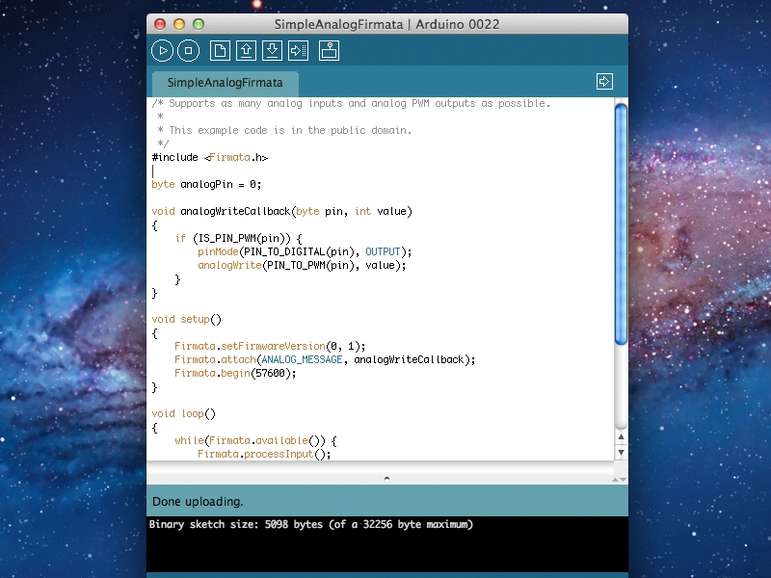771x578 pixels.
Task: Click the analogWrite(PIN_TO_PWM(pin), value) line
Action: 302,266
